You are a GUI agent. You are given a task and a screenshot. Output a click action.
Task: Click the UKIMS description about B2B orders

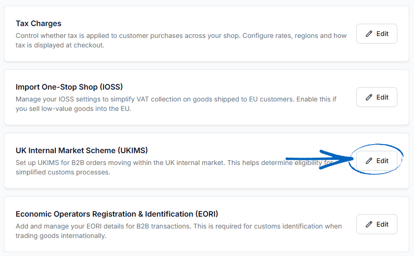174,167
